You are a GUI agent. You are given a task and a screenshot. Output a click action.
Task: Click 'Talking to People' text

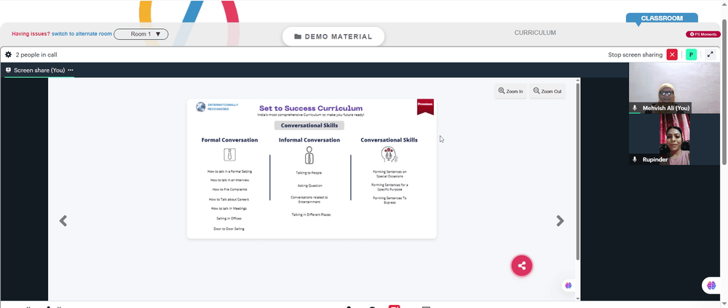click(309, 173)
